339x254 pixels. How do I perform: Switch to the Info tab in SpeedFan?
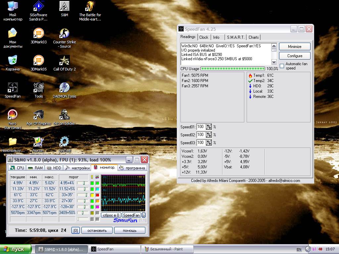click(216, 37)
